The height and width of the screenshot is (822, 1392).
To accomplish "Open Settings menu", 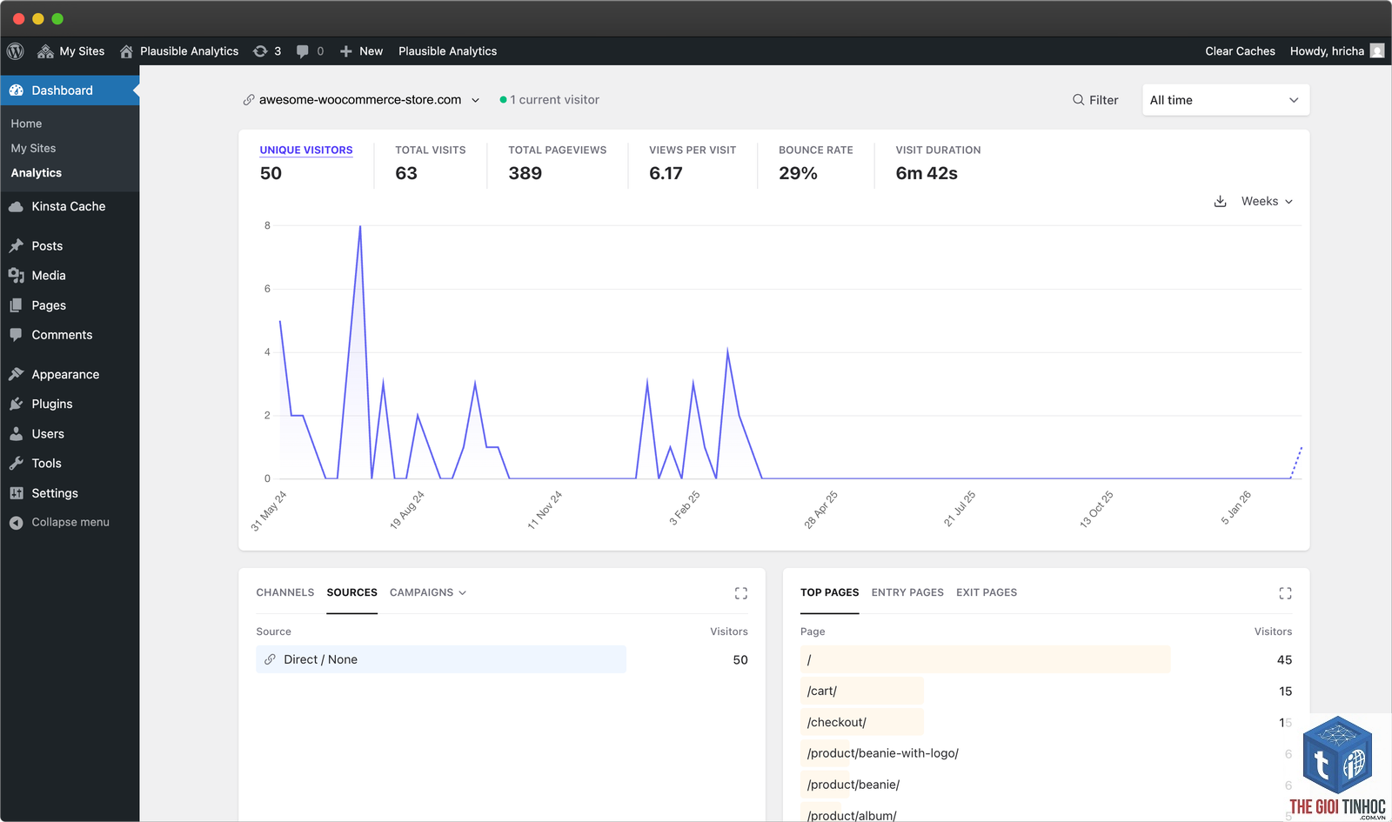I will click(x=70, y=493).
